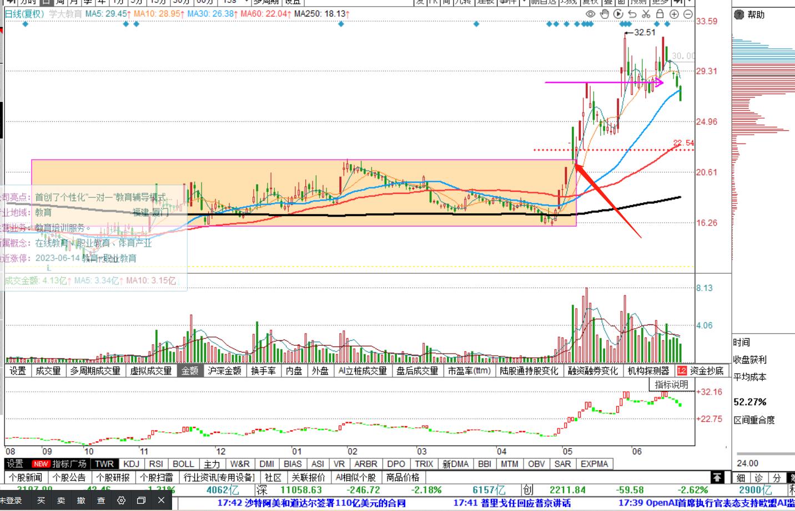This screenshot has width=795, height=511.
Task: Select the hand pan tool
Action: (x=605, y=14)
